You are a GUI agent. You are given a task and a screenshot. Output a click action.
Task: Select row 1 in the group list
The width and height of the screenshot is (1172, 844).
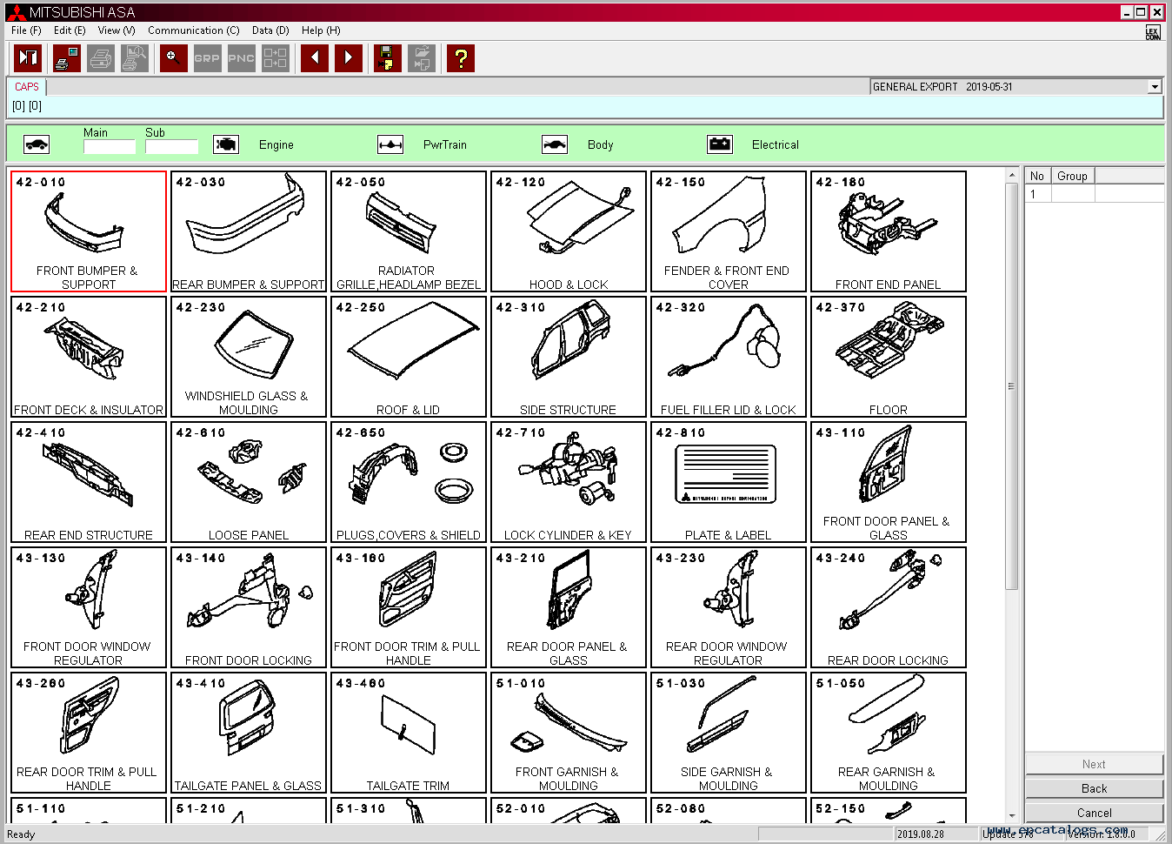pos(1094,194)
